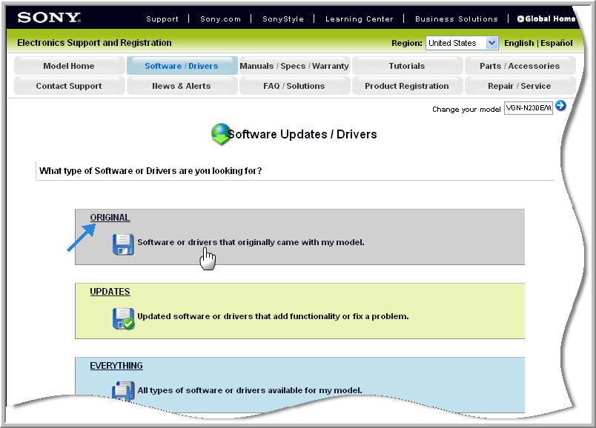
Task: Open Business Solutions in top navigation
Action: (x=456, y=19)
